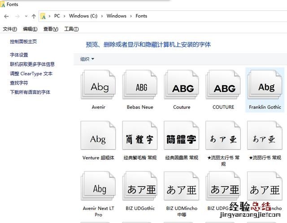The image size is (287, 223).
Task: Open the Avenir font icon
Action: click(98, 87)
